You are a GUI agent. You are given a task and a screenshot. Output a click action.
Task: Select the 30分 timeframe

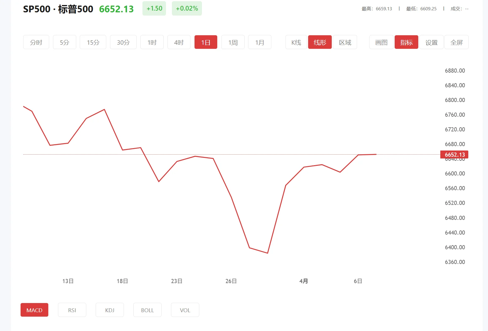pos(123,42)
